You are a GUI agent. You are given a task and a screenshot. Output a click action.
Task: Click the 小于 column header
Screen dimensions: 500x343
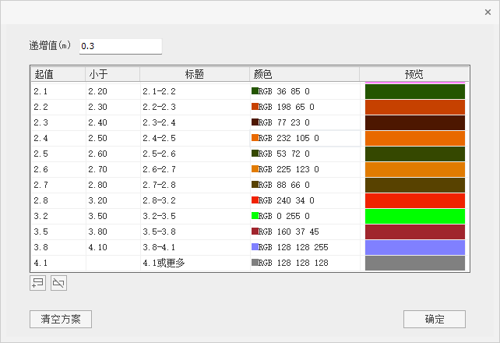coord(112,74)
